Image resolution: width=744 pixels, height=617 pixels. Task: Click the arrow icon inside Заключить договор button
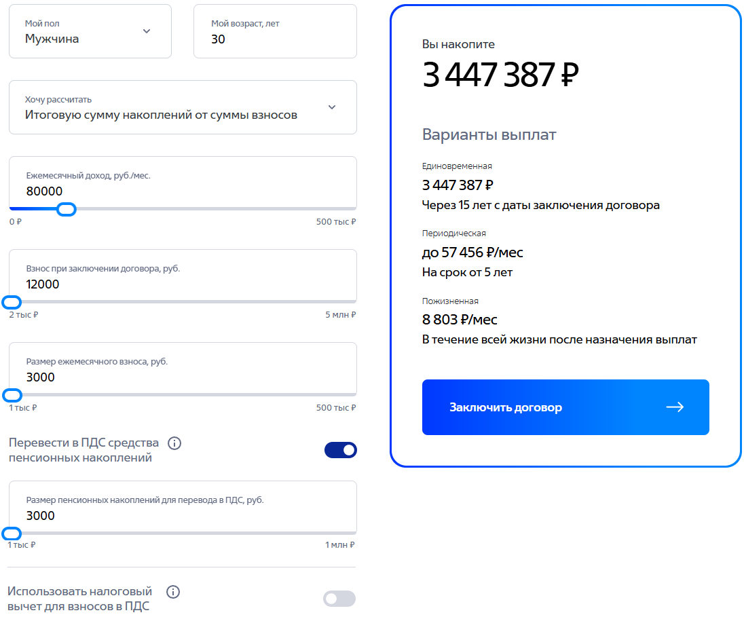click(674, 407)
